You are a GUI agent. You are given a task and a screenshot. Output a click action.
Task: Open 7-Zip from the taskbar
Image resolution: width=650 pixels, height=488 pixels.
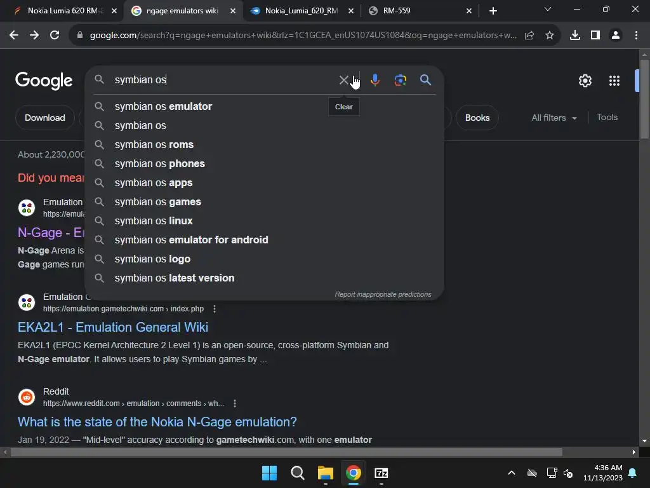pos(381,473)
